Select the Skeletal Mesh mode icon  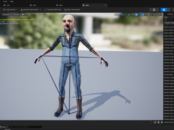(x=164, y=10)
